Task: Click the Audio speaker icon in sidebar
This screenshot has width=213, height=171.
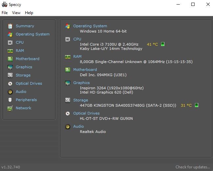Action: click(10, 92)
